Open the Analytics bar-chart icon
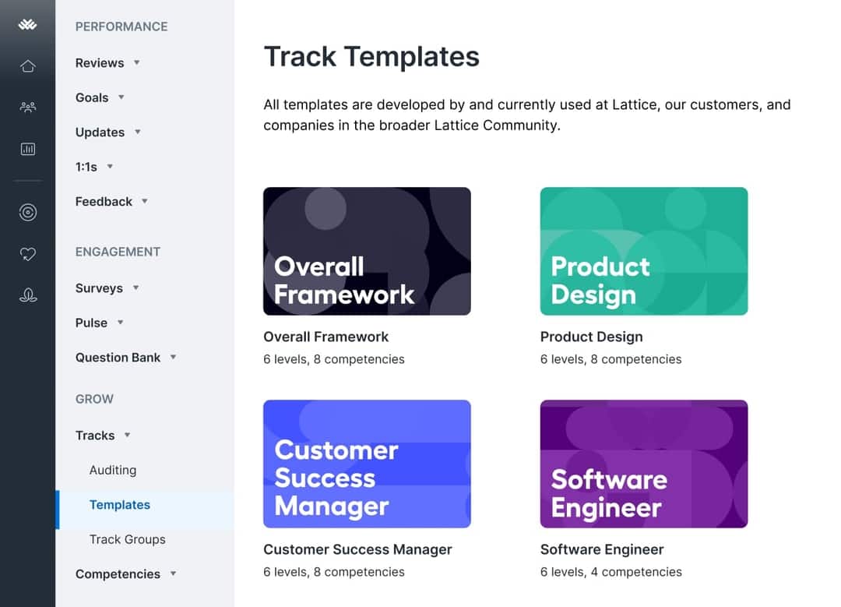 [27, 148]
